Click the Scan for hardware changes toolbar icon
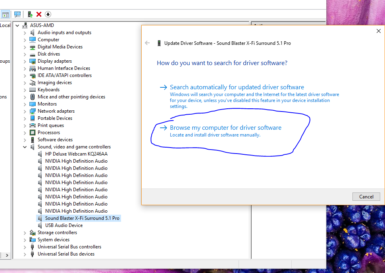 (x=17, y=14)
